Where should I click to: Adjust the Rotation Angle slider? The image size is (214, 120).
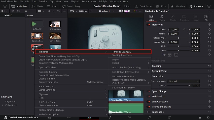pos(178,38)
